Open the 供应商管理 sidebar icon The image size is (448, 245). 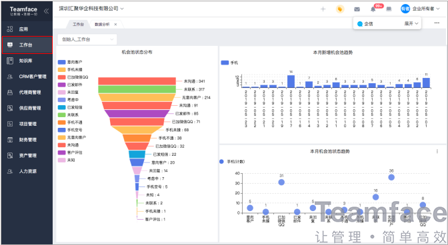pyautogui.click(x=10, y=108)
